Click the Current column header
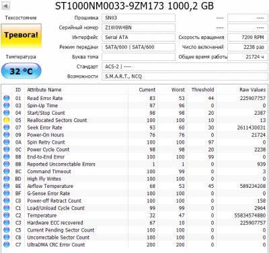 coord(147,90)
